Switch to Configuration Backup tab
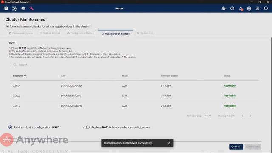This screenshot has width=272, height=153. [81, 33]
